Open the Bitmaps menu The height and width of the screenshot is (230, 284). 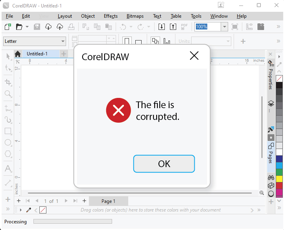click(135, 16)
